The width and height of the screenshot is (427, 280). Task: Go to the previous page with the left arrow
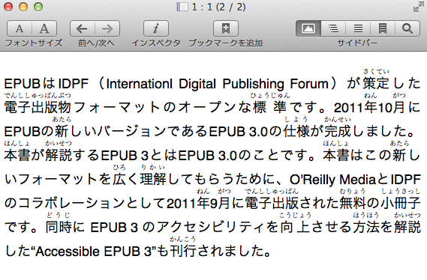tap(83, 28)
